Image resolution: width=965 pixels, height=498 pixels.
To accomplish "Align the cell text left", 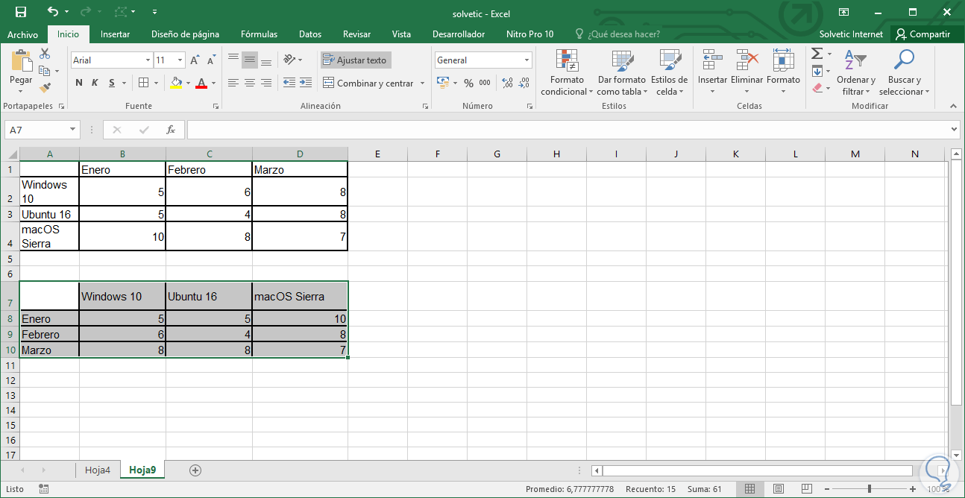I will [x=233, y=83].
